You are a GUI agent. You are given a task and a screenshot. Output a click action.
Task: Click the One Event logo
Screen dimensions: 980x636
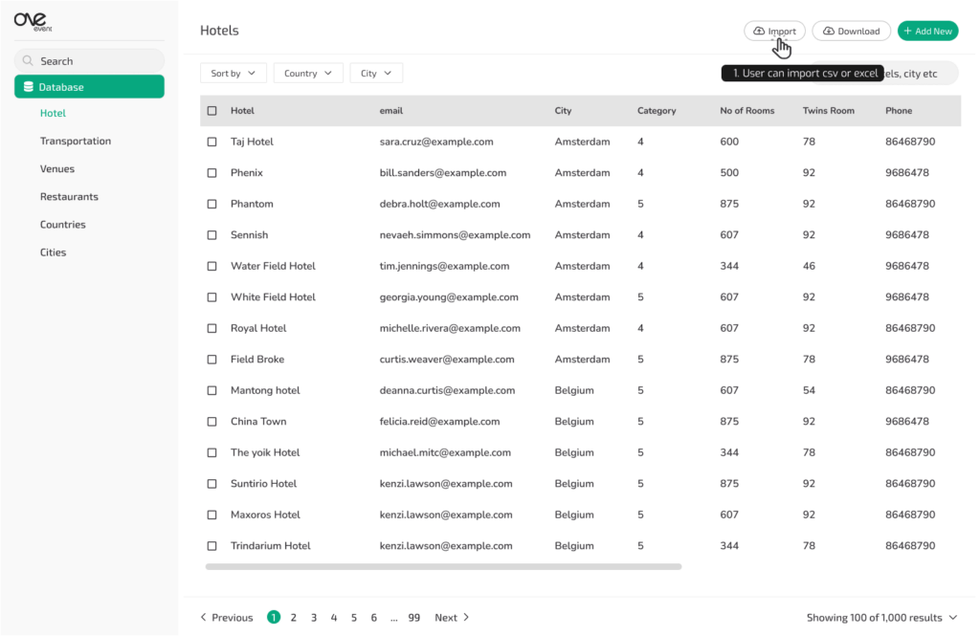point(33,22)
